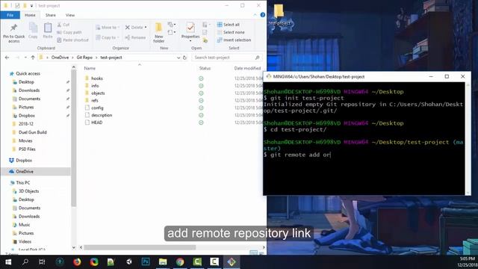This screenshot has height=269, width=478.
Task: Open Chrome from the taskbar
Action: [180, 262]
